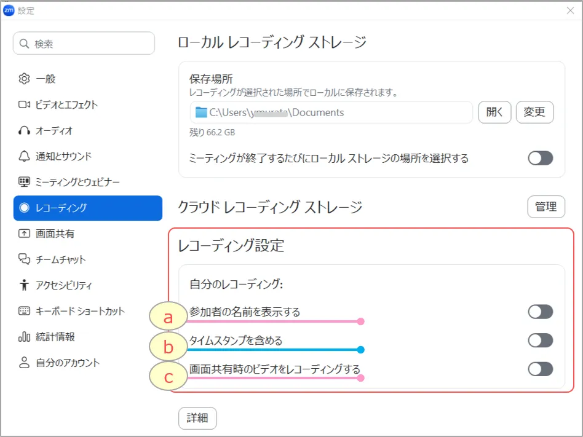
Task: Click the Accessibility person icon
Action: 25,285
